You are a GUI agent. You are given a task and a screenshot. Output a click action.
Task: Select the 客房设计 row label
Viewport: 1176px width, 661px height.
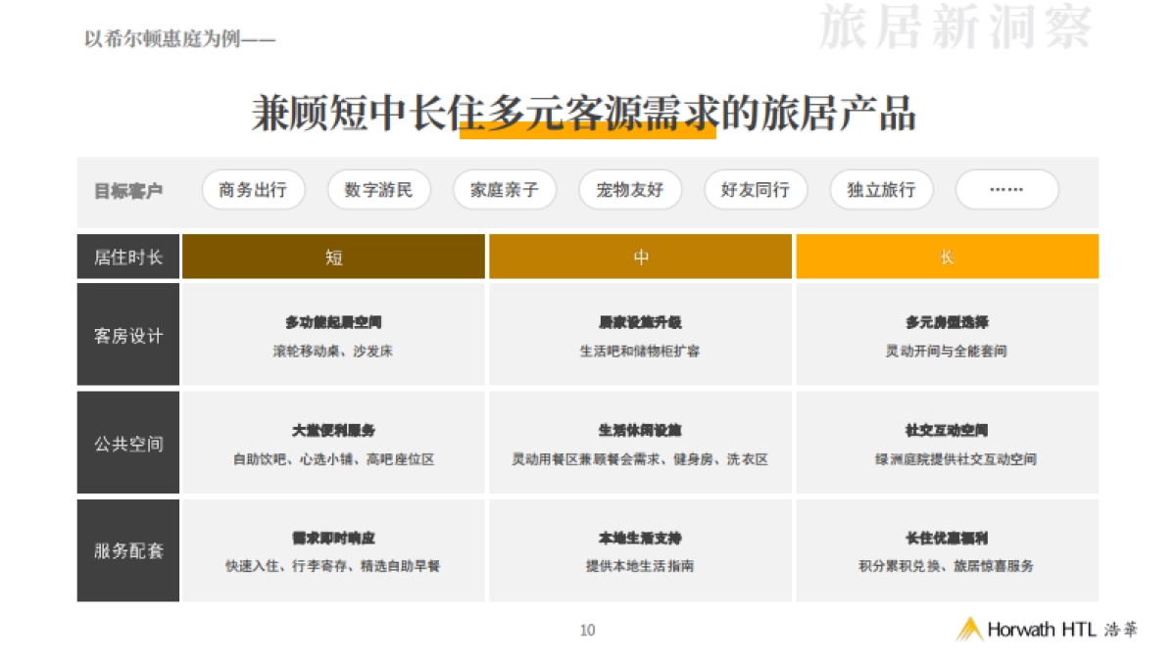coord(128,335)
